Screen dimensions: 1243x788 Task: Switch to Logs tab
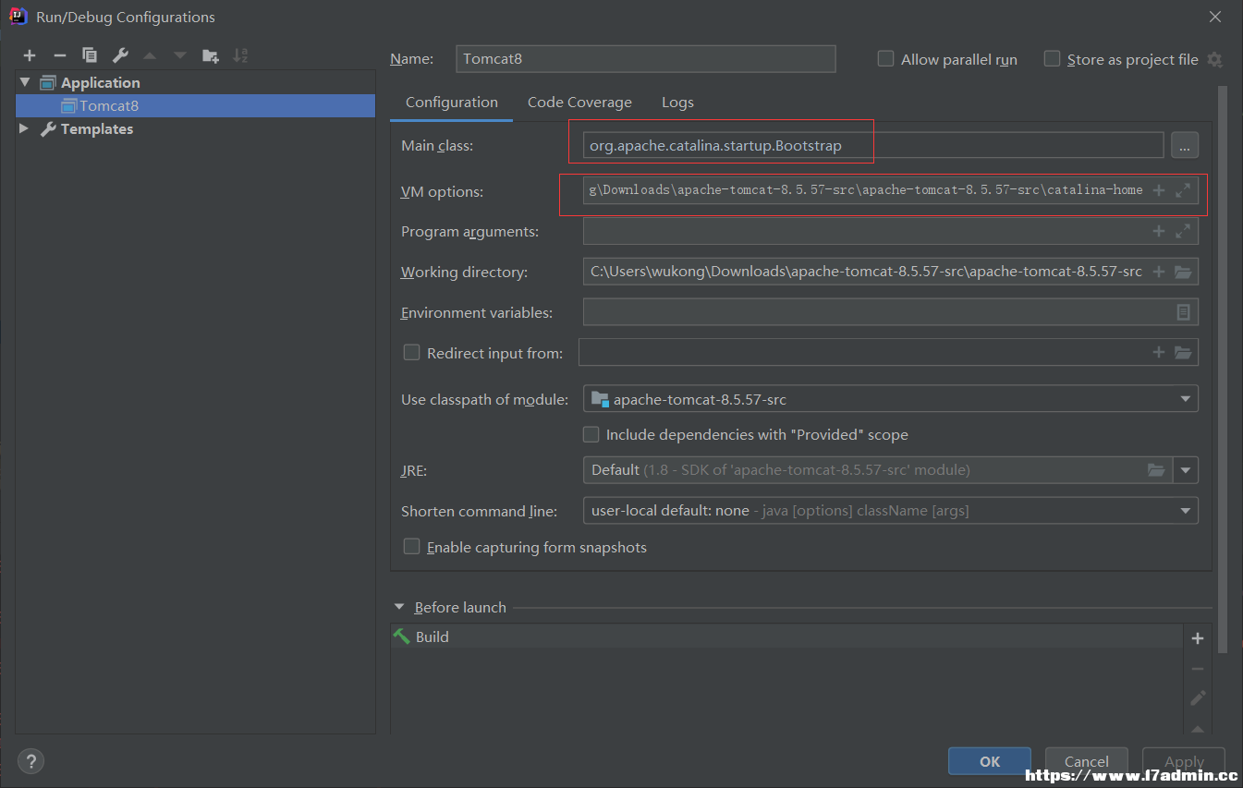[x=677, y=103]
